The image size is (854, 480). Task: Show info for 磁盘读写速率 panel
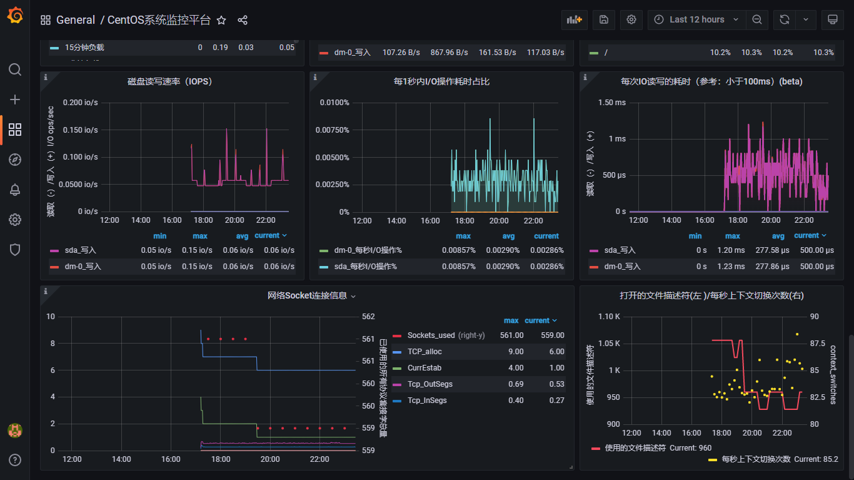[x=46, y=77]
